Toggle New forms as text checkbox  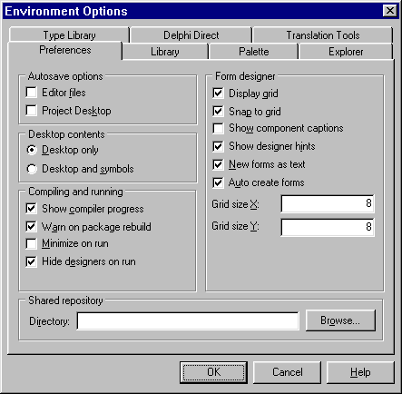[x=218, y=164]
